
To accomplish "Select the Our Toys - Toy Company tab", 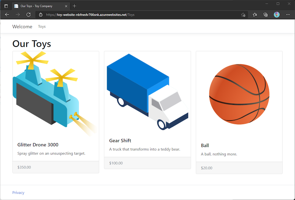I will pos(41,6).
